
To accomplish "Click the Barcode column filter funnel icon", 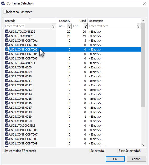I will pyautogui.click(x=54, y=26).
